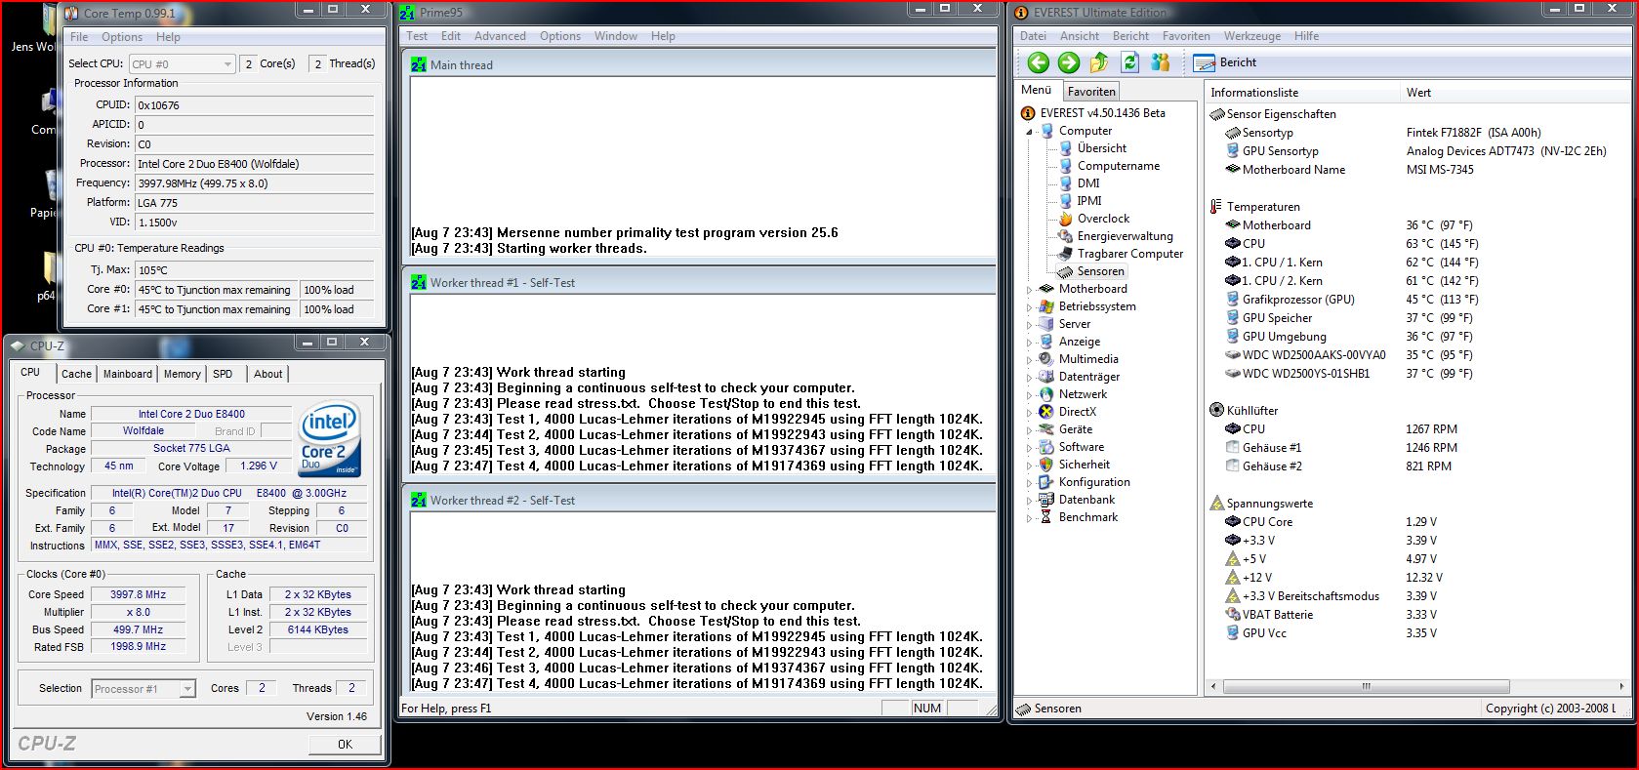This screenshot has width=1639, height=770.
Task: Click EVEREST scrollbar right arrow
Action: 1621,686
